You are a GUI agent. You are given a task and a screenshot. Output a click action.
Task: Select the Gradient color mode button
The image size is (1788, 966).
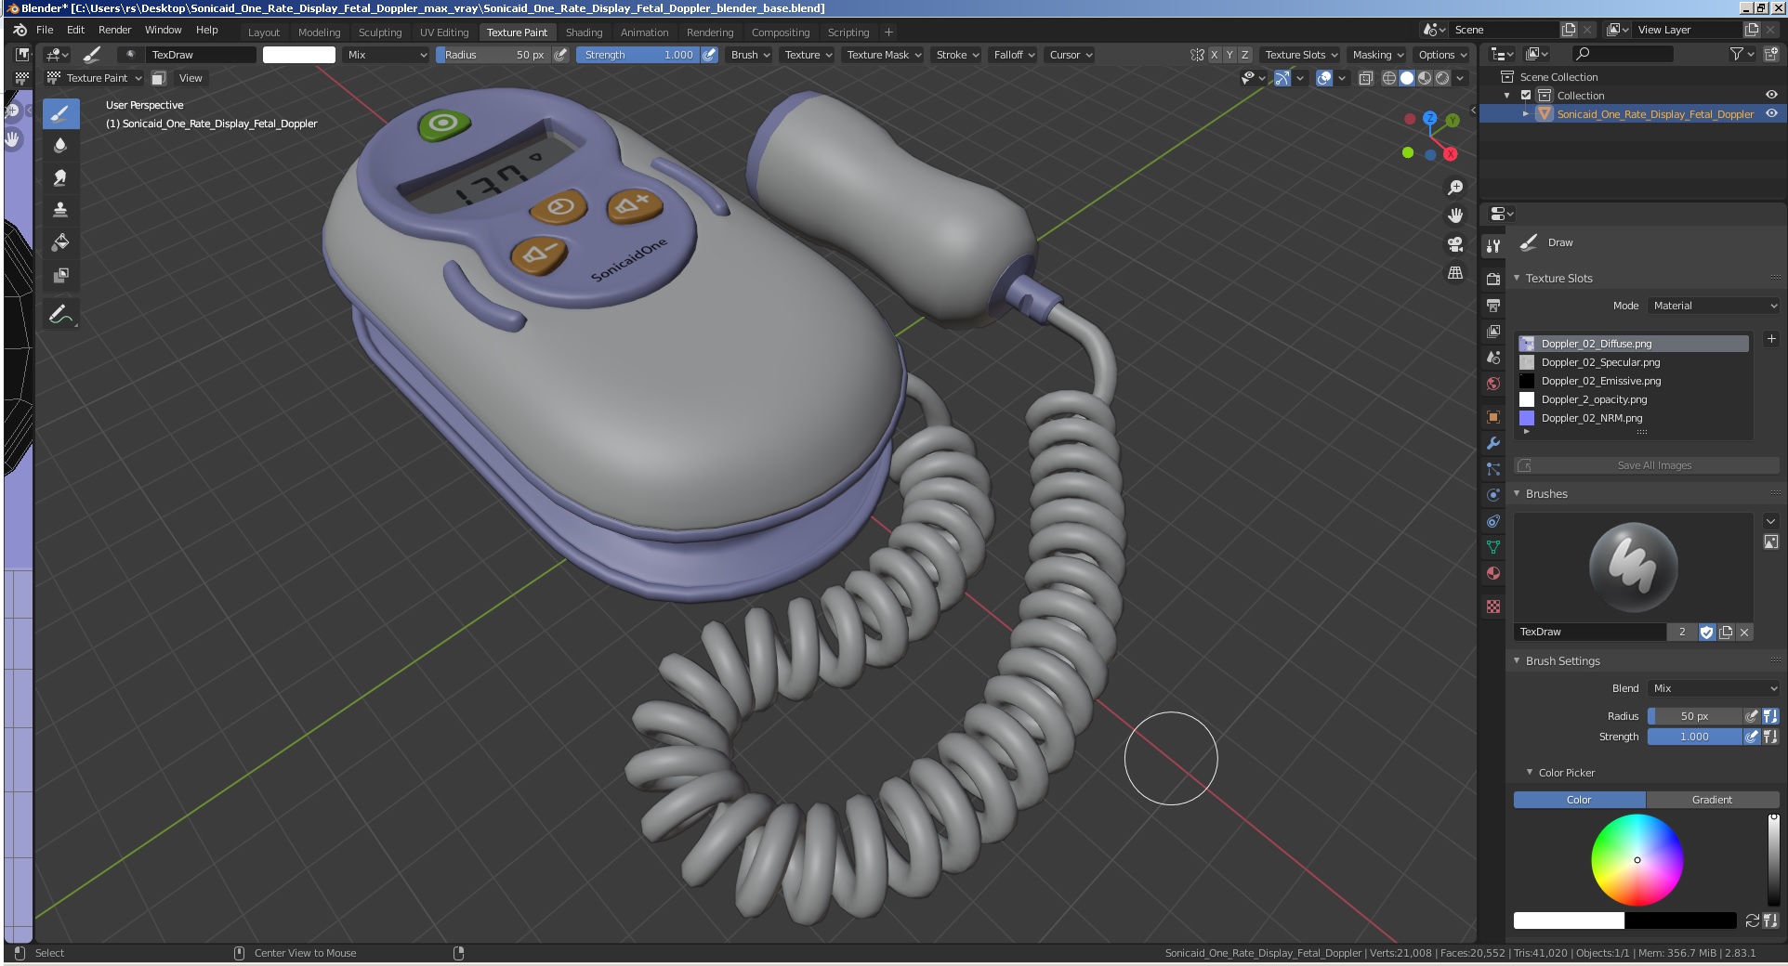pyautogui.click(x=1713, y=800)
